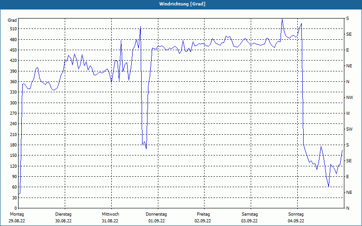Viewport: 362px width, 226px height.
Task: Click the date 29.08.22
Action: pos(17,221)
